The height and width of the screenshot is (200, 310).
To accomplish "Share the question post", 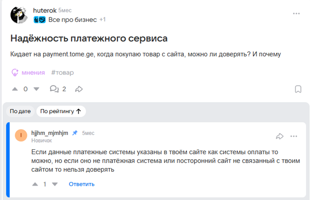I will tap(79, 89).
